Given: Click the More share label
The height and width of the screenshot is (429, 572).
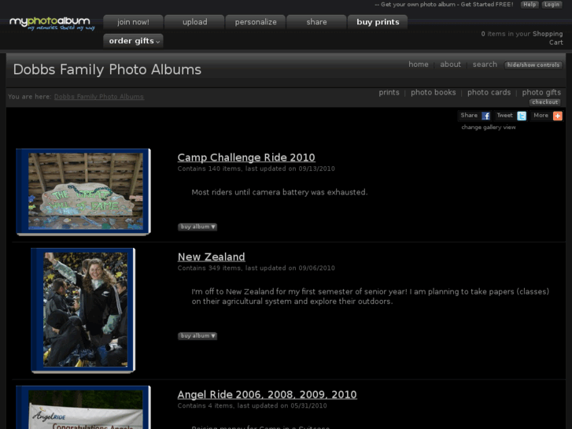Looking at the screenshot, I should tap(541, 116).
